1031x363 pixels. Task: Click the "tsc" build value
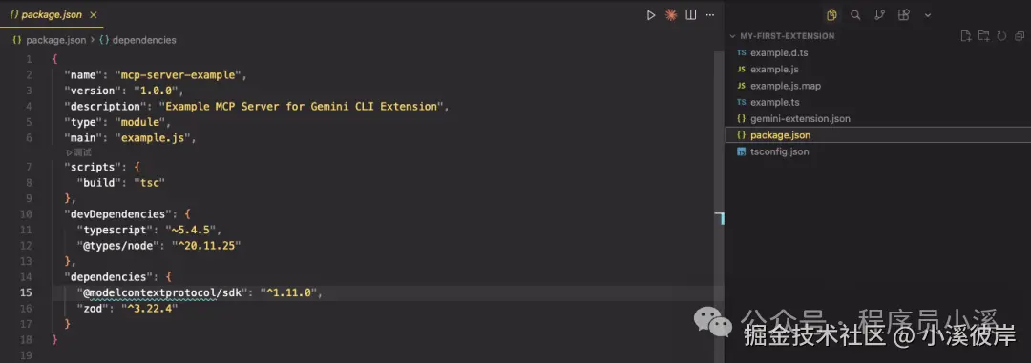149,183
